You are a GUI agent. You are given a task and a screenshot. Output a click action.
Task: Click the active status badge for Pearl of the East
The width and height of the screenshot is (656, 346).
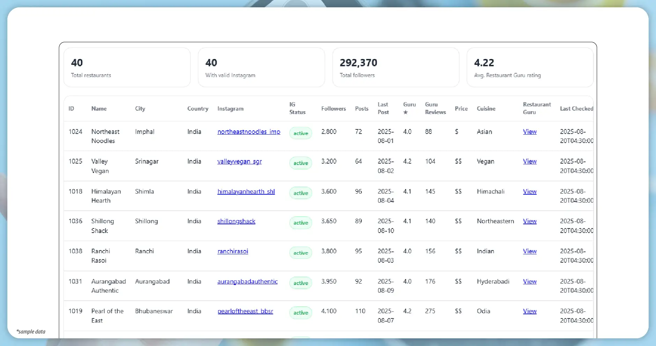click(x=300, y=313)
